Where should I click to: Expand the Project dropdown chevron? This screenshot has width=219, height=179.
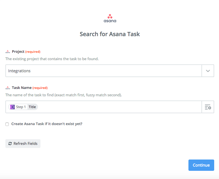point(208,71)
